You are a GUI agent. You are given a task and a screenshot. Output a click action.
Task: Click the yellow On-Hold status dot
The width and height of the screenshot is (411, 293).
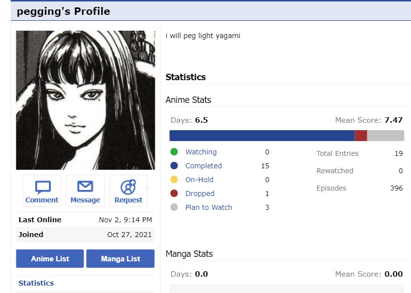pyautogui.click(x=174, y=180)
